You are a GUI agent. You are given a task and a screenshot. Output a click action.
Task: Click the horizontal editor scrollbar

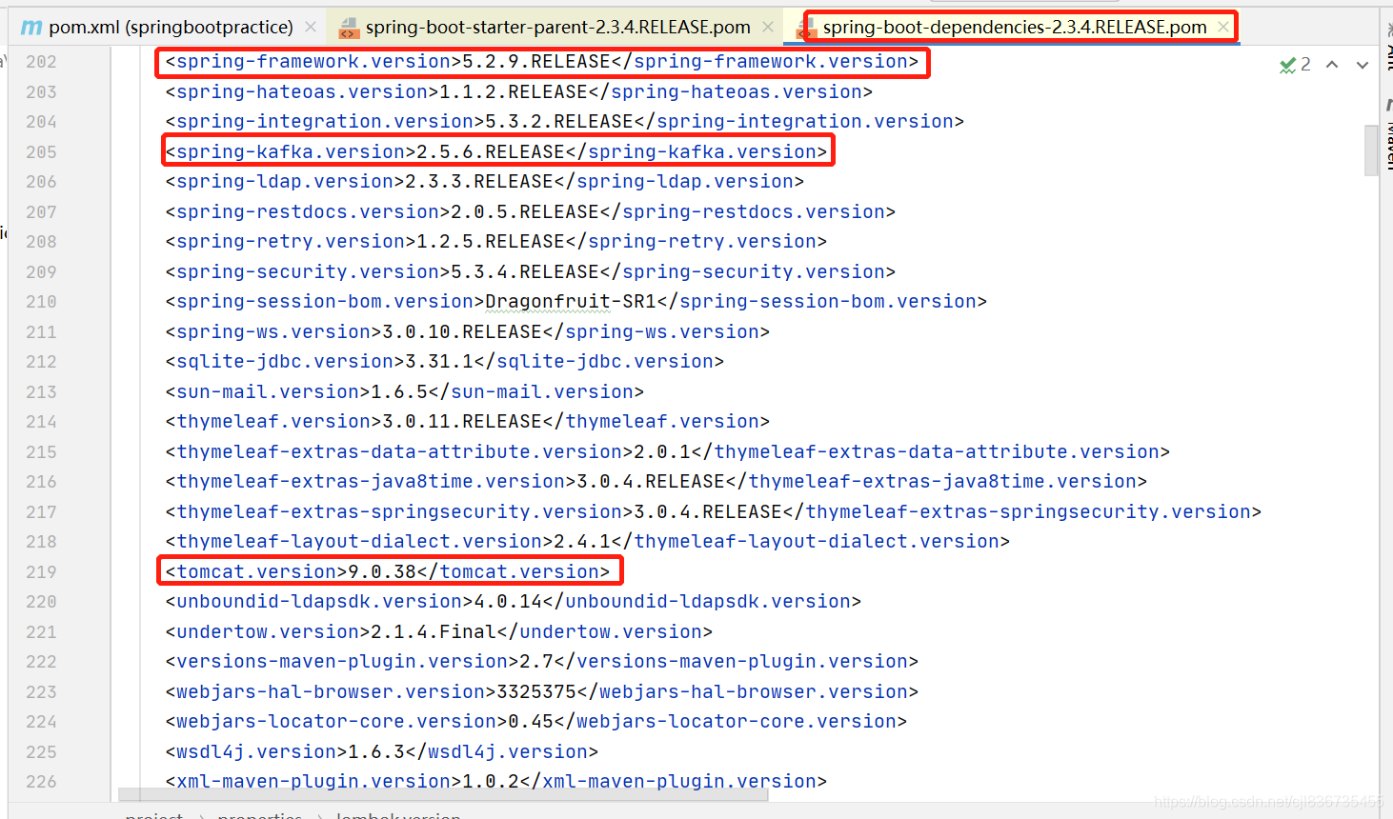(x=443, y=794)
